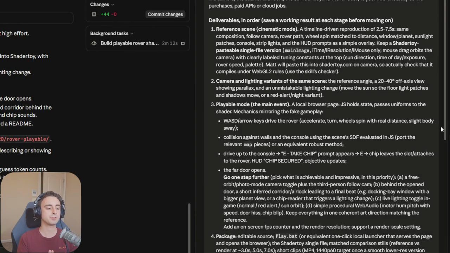Click the 'Go one step further' bold text
This screenshot has height=253, width=450.
click(246, 177)
